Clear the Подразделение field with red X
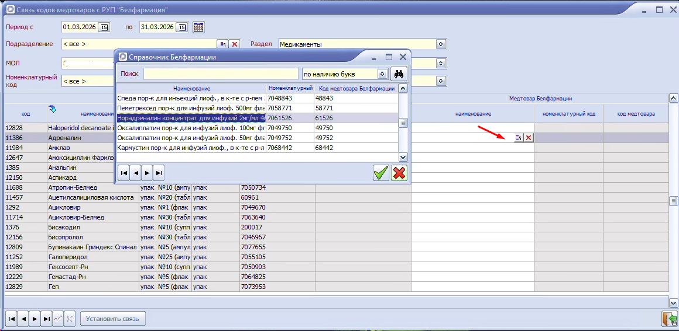Viewport: 679px width, 331px height. pyautogui.click(x=234, y=44)
